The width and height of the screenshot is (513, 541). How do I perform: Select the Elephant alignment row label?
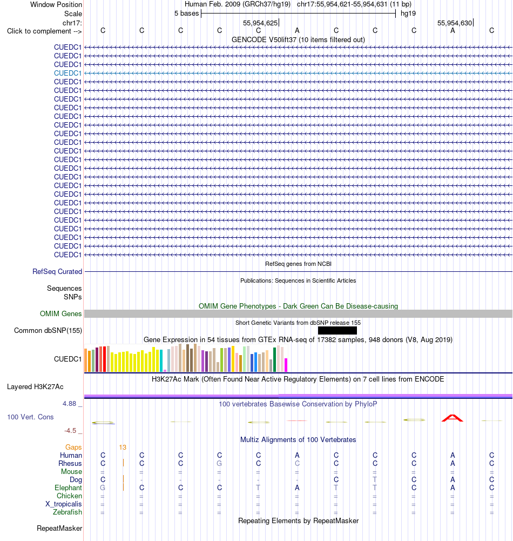[68, 487]
